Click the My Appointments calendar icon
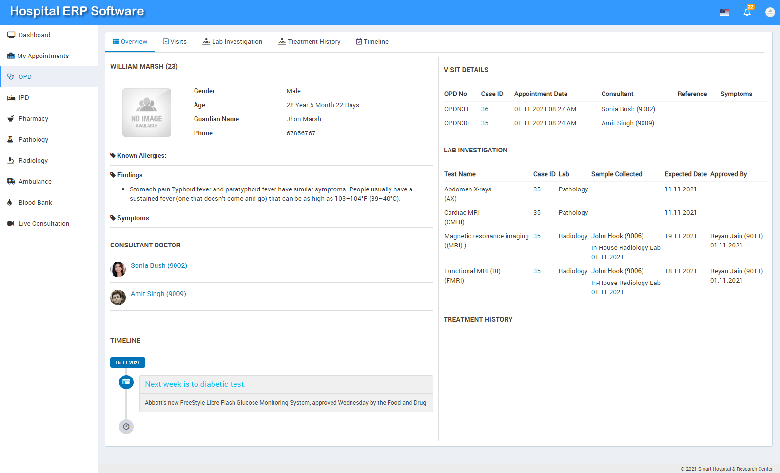Image resolution: width=780 pixels, height=473 pixels. (x=11, y=56)
